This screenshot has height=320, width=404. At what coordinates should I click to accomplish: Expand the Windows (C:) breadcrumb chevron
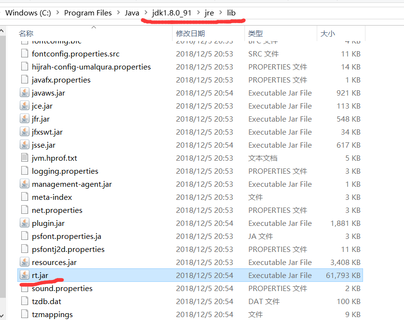pyautogui.click(x=58, y=13)
